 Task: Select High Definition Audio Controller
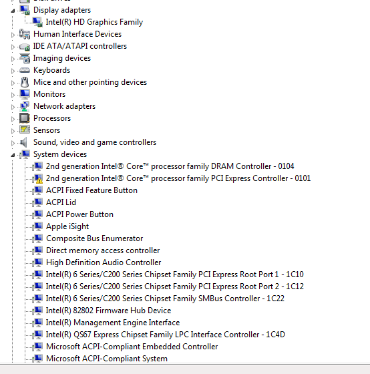(x=104, y=262)
